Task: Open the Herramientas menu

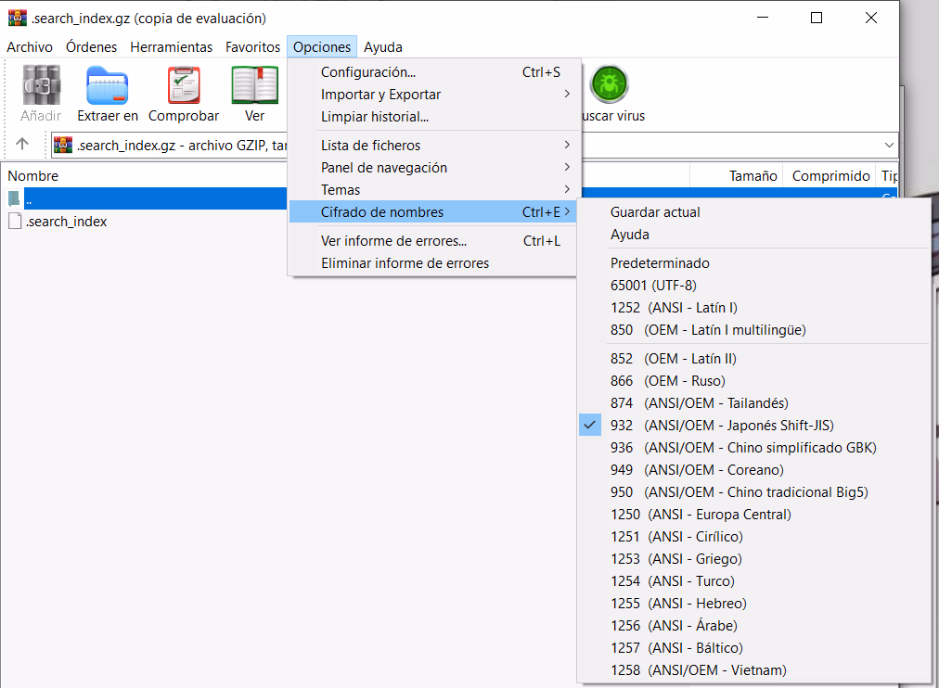Action: pyautogui.click(x=171, y=46)
